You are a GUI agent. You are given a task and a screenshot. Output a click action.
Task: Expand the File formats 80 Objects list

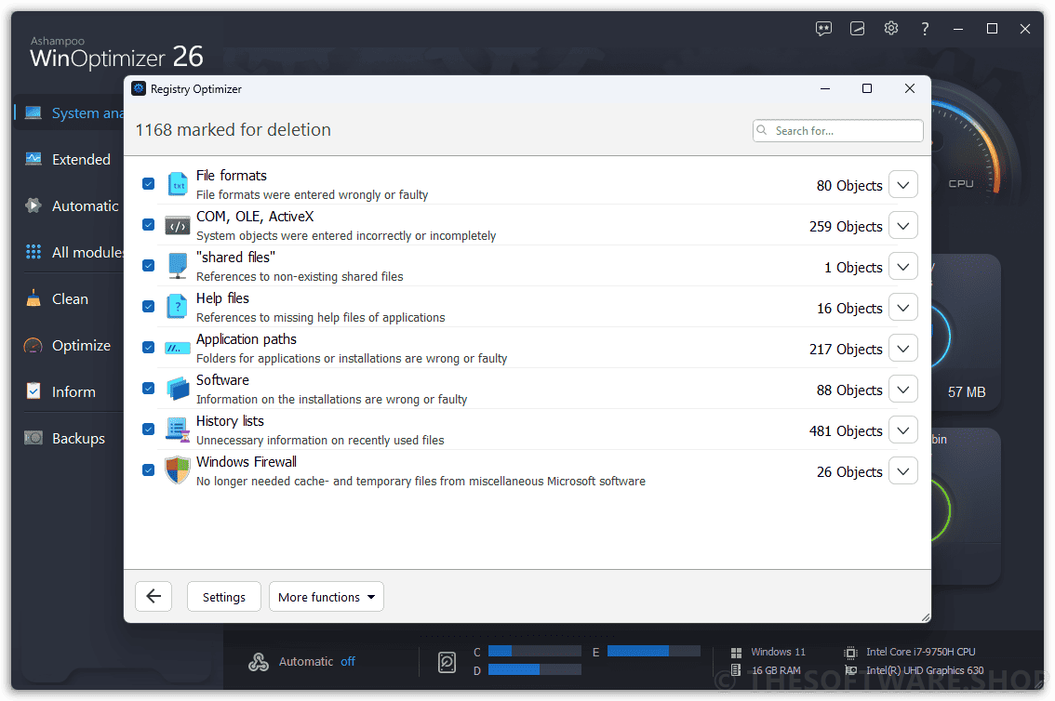903,185
